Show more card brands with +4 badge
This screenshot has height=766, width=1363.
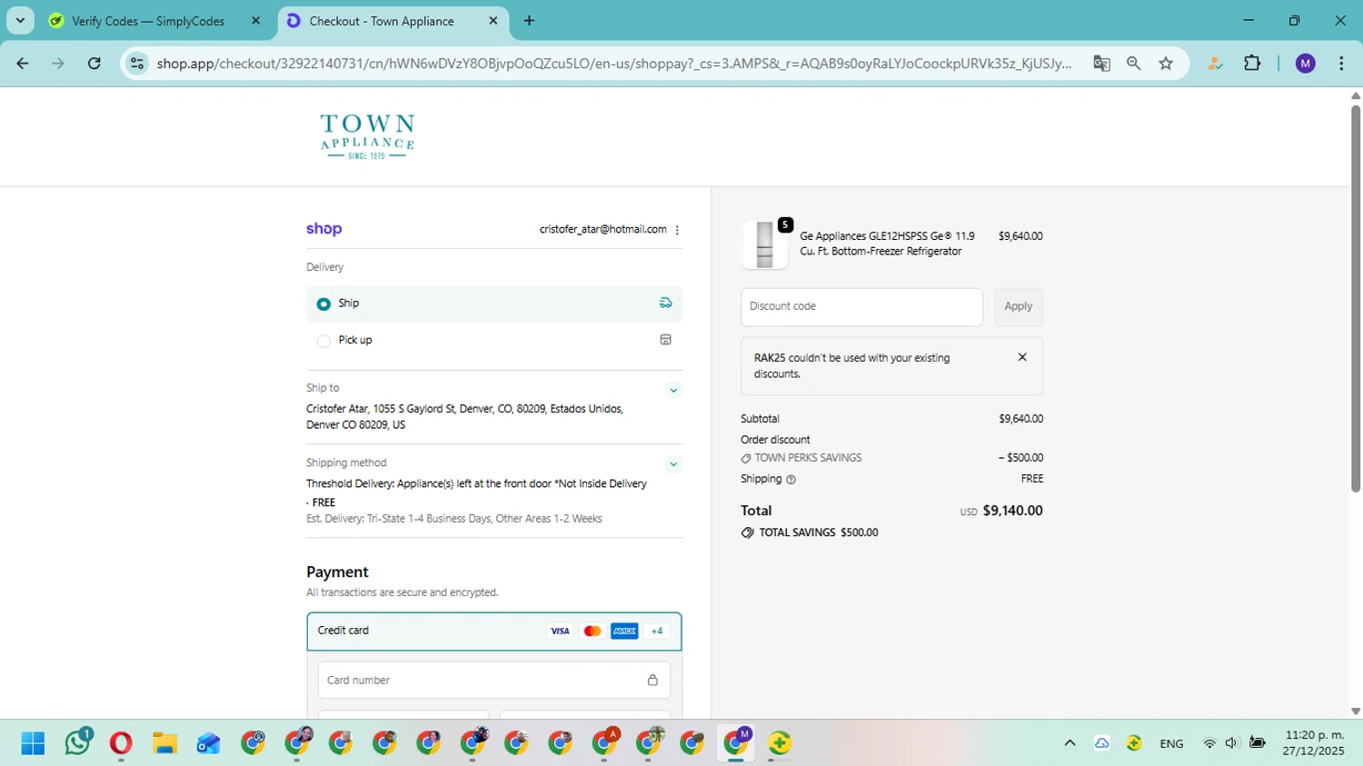[657, 632]
